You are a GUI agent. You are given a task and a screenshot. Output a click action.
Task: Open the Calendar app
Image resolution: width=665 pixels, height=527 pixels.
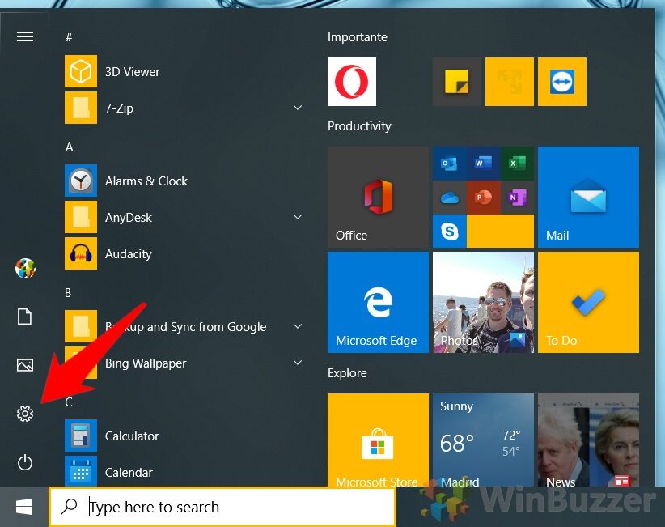click(183, 472)
